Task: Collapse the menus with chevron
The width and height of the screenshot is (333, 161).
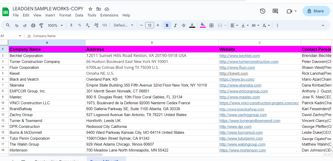Action: click(323, 25)
